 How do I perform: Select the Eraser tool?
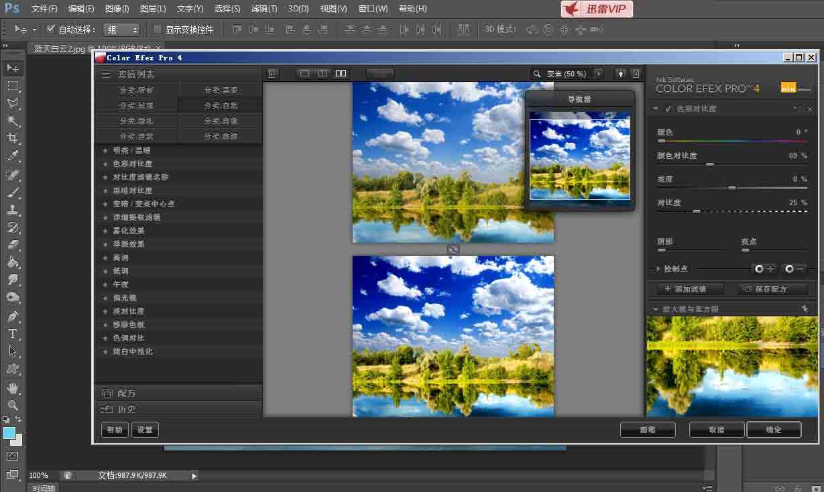click(12, 245)
